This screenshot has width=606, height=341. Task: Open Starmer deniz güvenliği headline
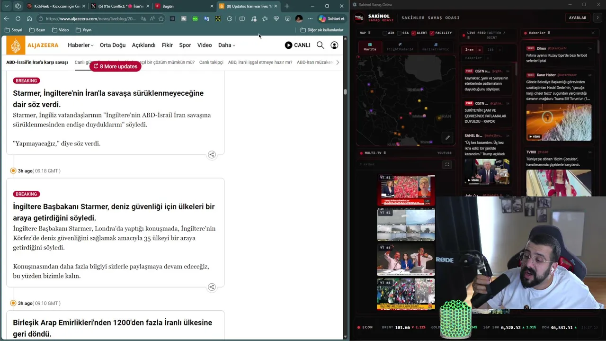pyautogui.click(x=114, y=212)
